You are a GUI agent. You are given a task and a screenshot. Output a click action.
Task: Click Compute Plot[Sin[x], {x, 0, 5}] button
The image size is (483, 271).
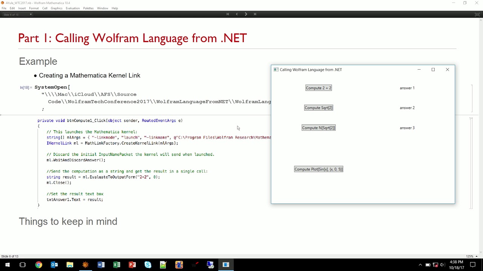coord(318,169)
